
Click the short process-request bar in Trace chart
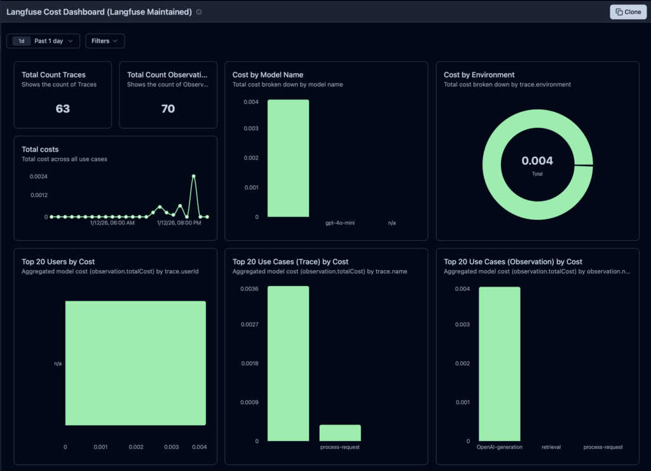tap(339, 433)
